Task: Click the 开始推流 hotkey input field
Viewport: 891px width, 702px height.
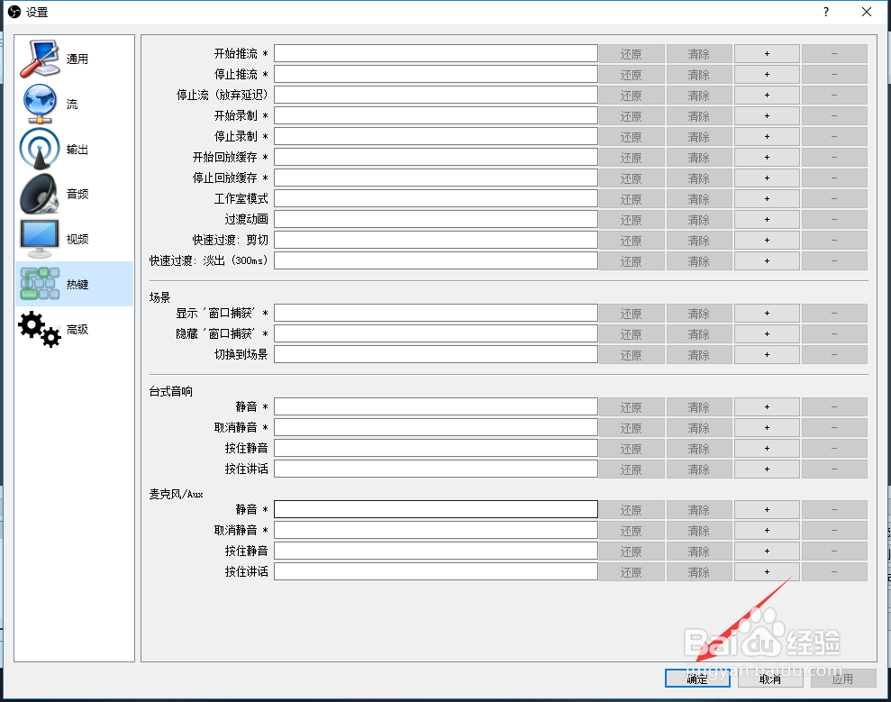Action: click(x=436, y=53)
